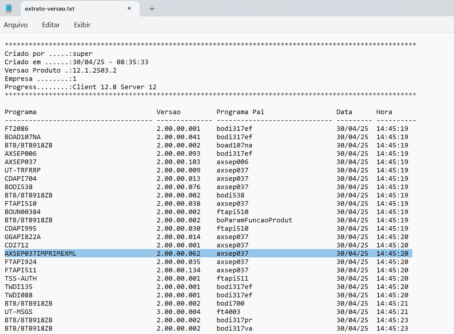
Task: Click the program name FTAPI924
Action: [21, 262]
